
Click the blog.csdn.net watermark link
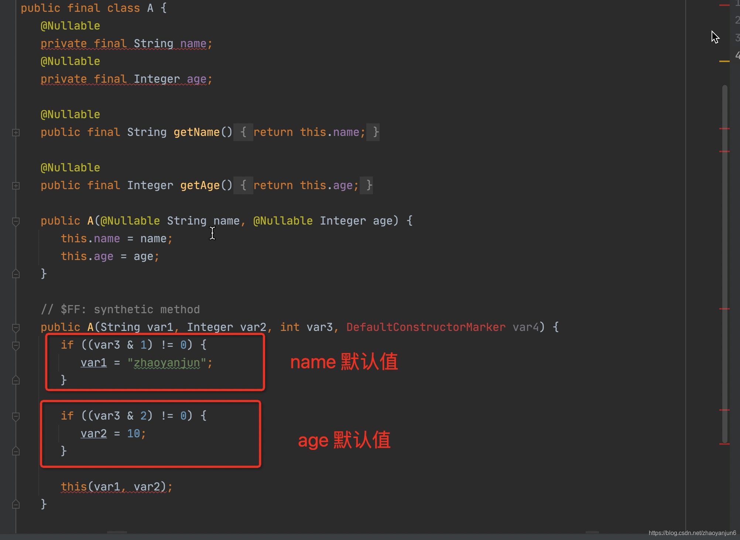tap(692, 533)
